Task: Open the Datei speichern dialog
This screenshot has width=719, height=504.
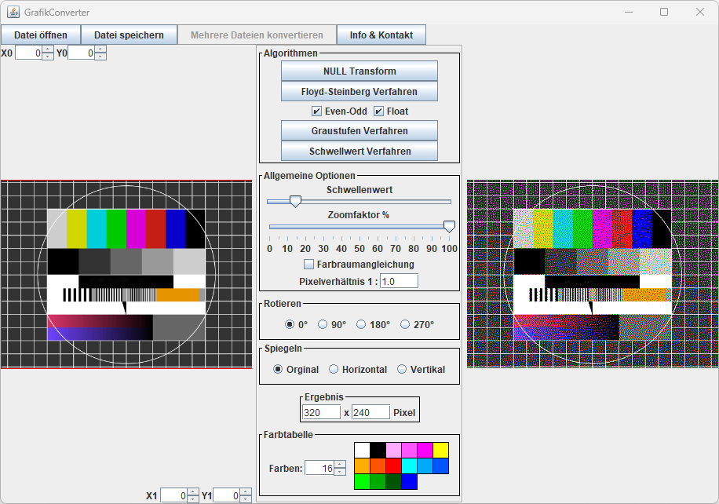Action: [129, 35]
